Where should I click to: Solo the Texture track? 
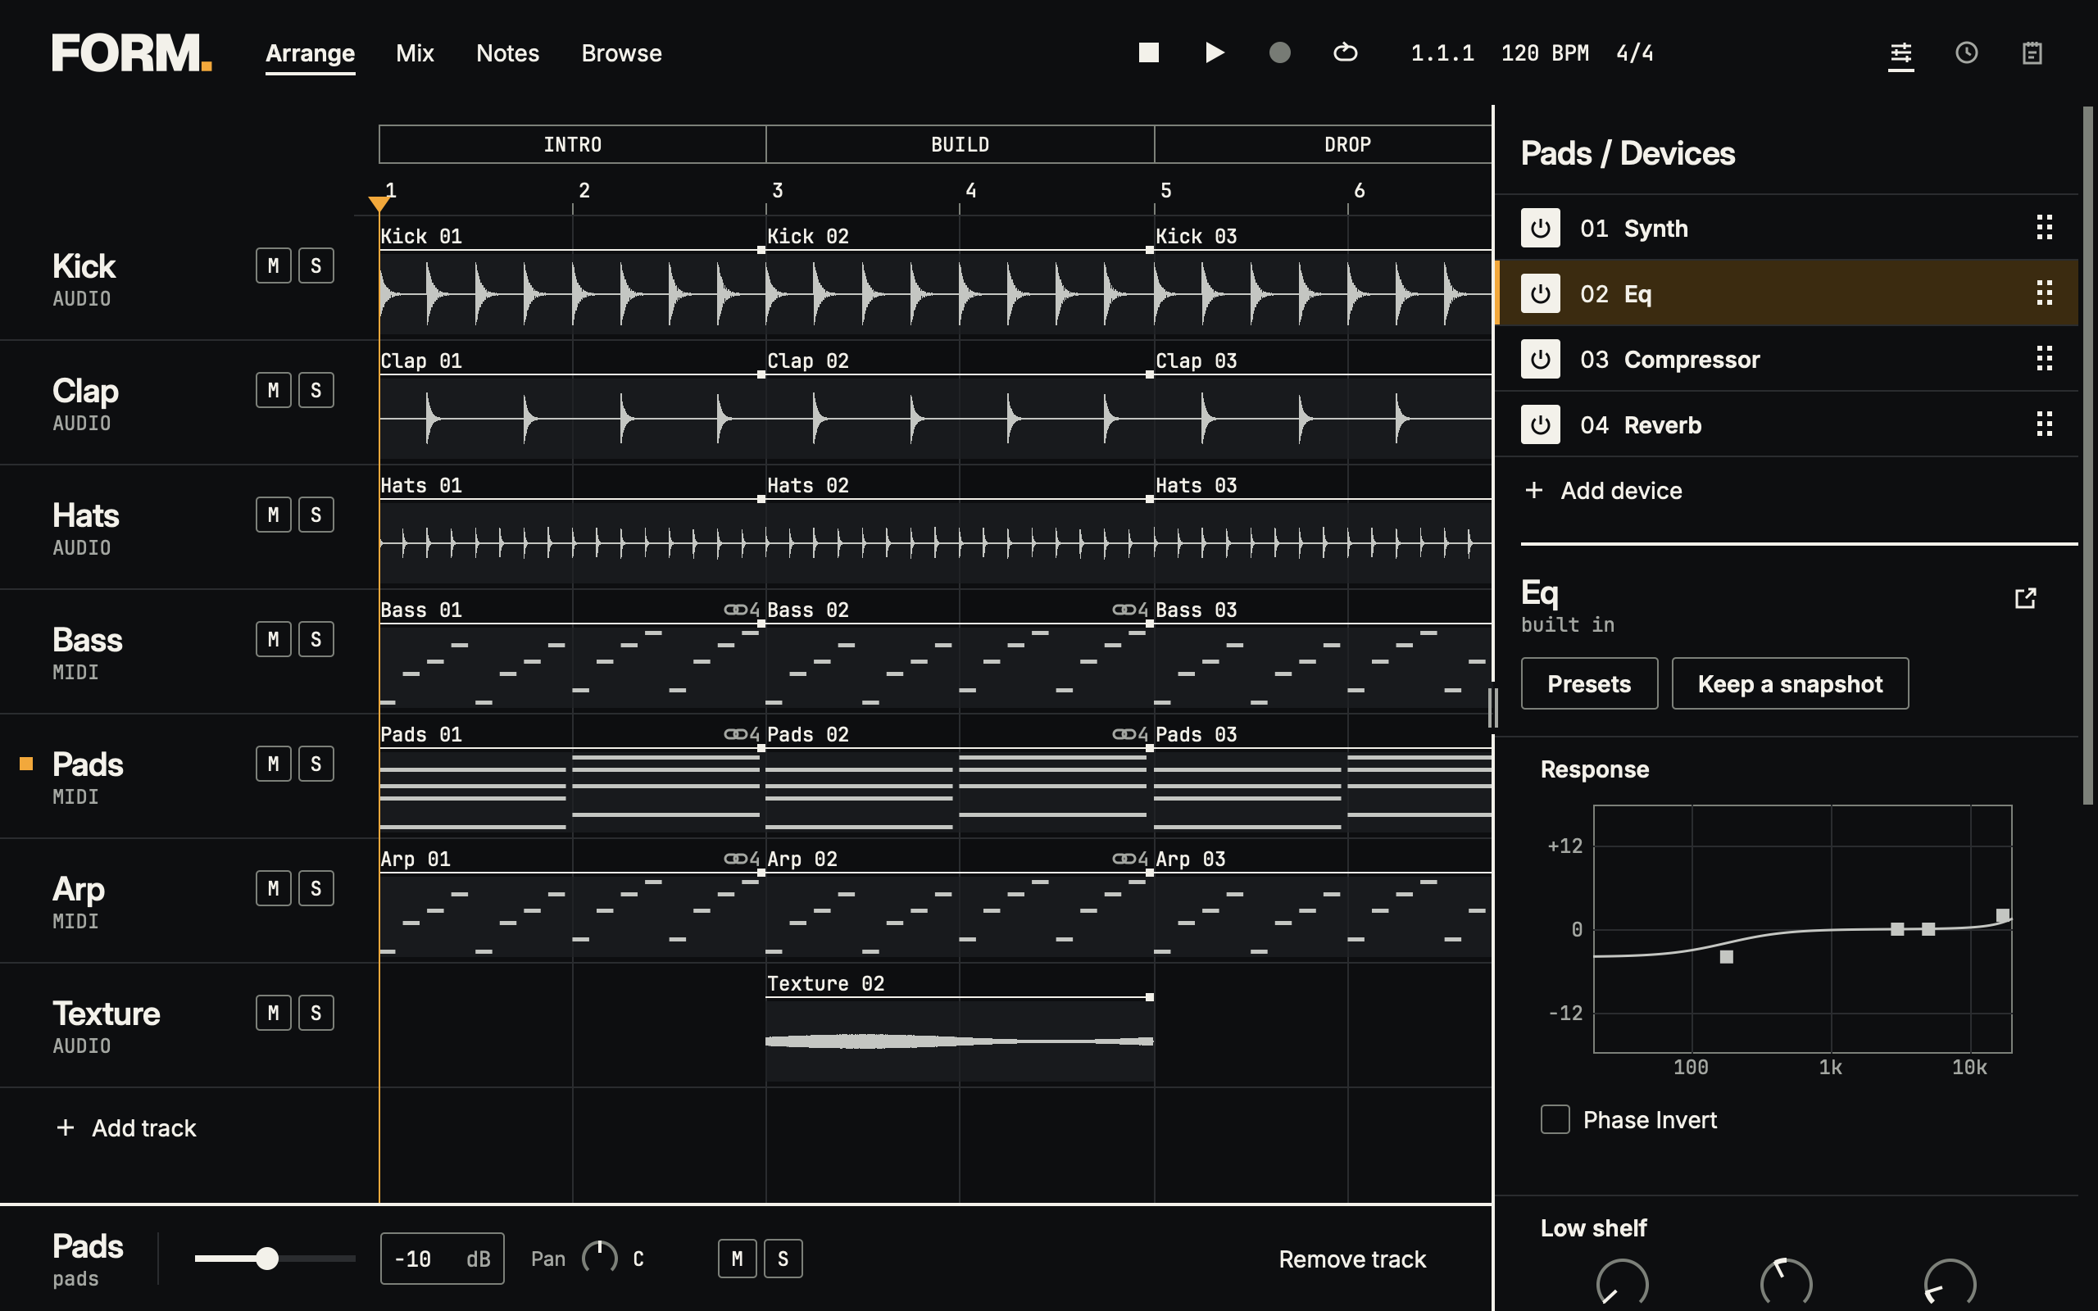(316, 1013)
